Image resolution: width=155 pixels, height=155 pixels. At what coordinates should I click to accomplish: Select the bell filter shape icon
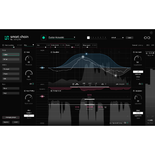77,84
